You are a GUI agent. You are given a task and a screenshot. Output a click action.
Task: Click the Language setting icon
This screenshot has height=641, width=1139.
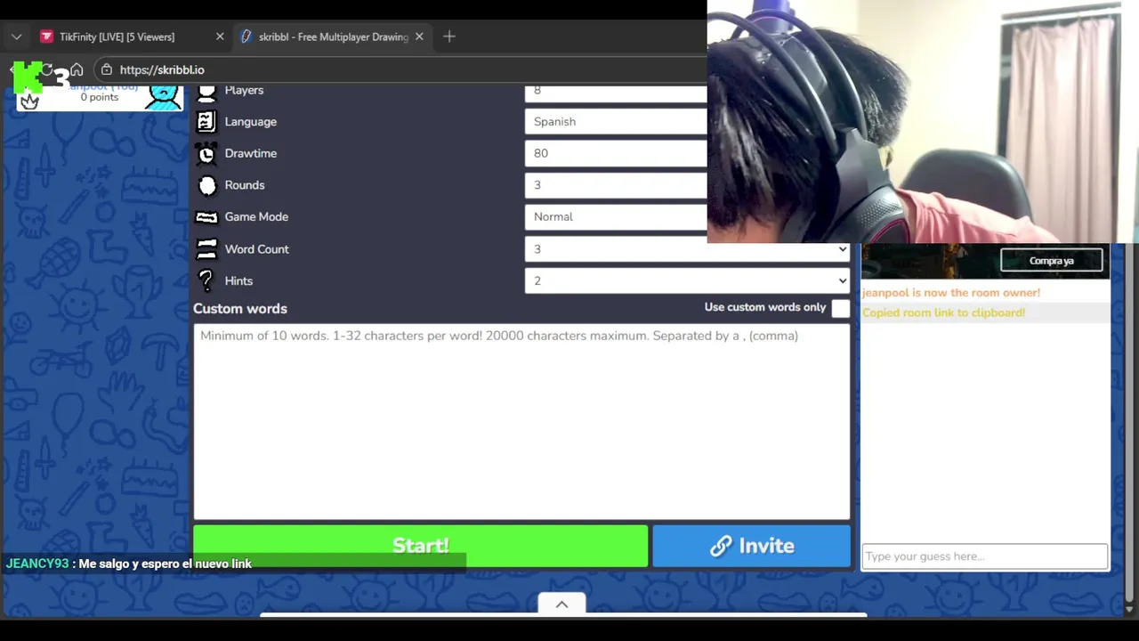pyautogui.click(x=206, y=121)
